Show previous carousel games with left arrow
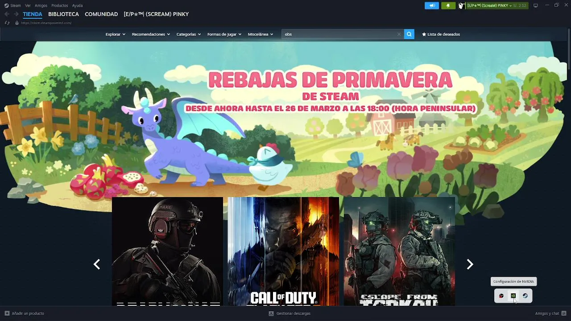 pyautogui.click(x=97, y=264)
